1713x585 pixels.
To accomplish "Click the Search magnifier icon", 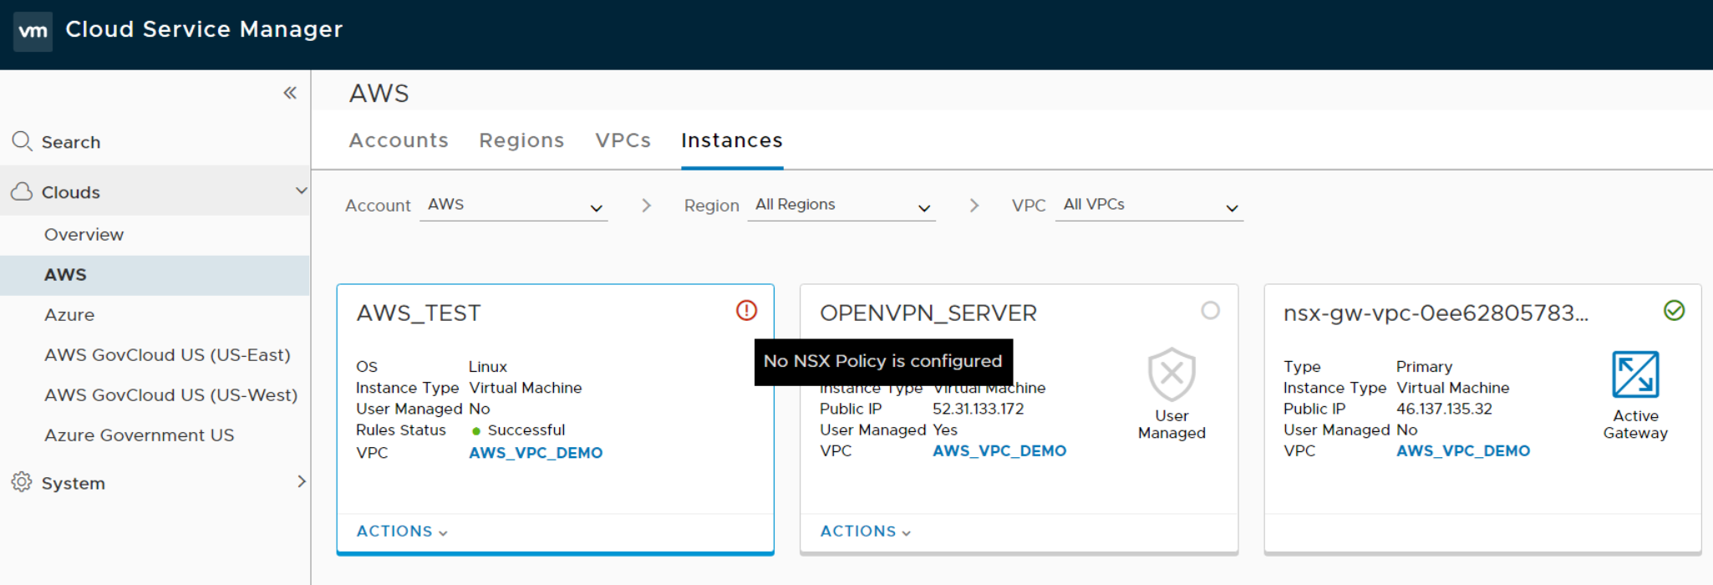I will click(22, 141).
